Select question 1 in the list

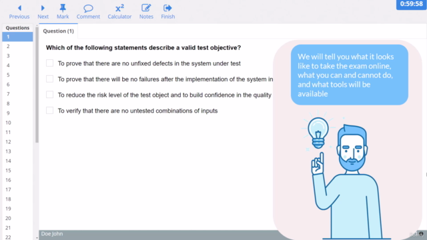pyautogui.click(x=17, y=37)
